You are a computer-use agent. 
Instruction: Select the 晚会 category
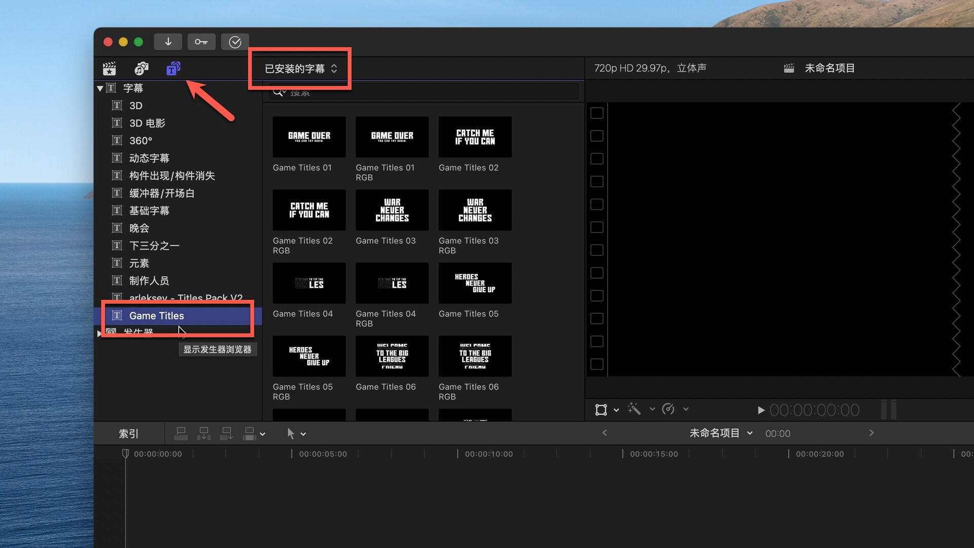(139, 228)
